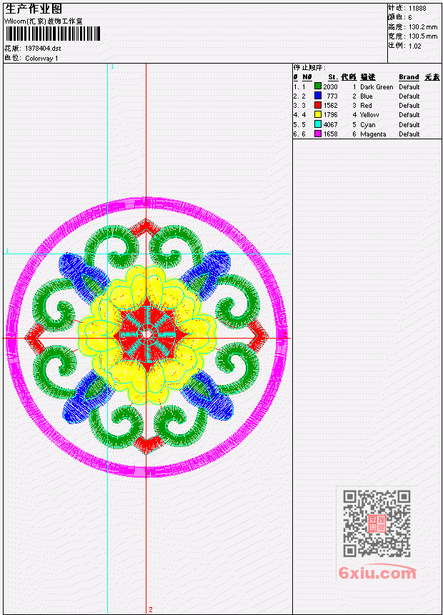Click the Magenta thread color swatch
The image size is (443, 615).
[318, 134]
